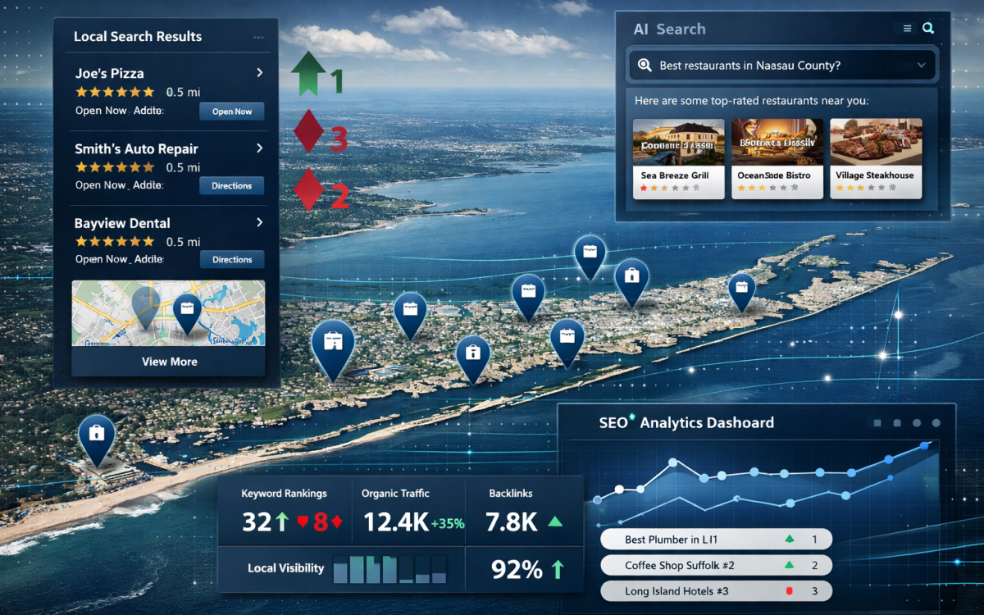
Task: Click the View More button
Action: pyautogui.click(x=169, y=362)
